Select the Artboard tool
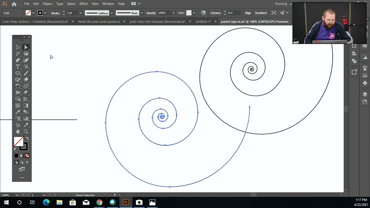Viewport: 370px width, 208px height. [18, 125]
